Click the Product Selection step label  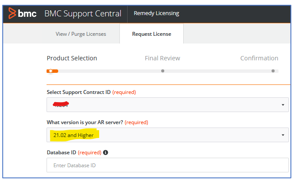72,58
